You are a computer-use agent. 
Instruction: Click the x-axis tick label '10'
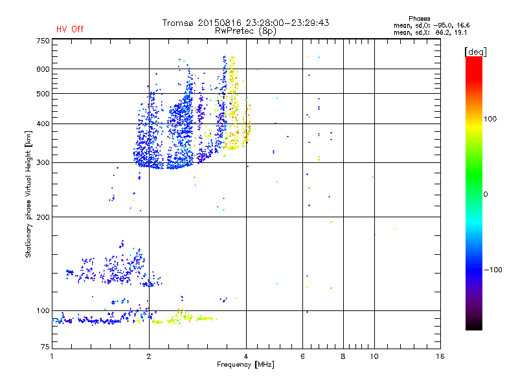pos(374,356)
